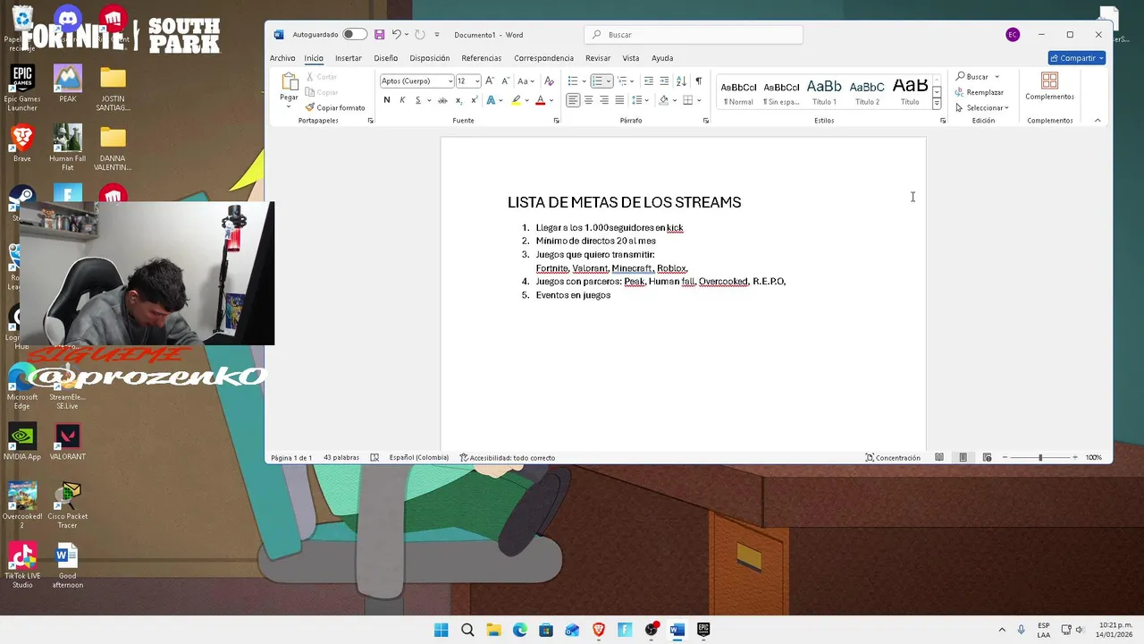Screen dimensions: 1144x644
Task: Enable Concentración focus mode
Action: click(892, 458)
